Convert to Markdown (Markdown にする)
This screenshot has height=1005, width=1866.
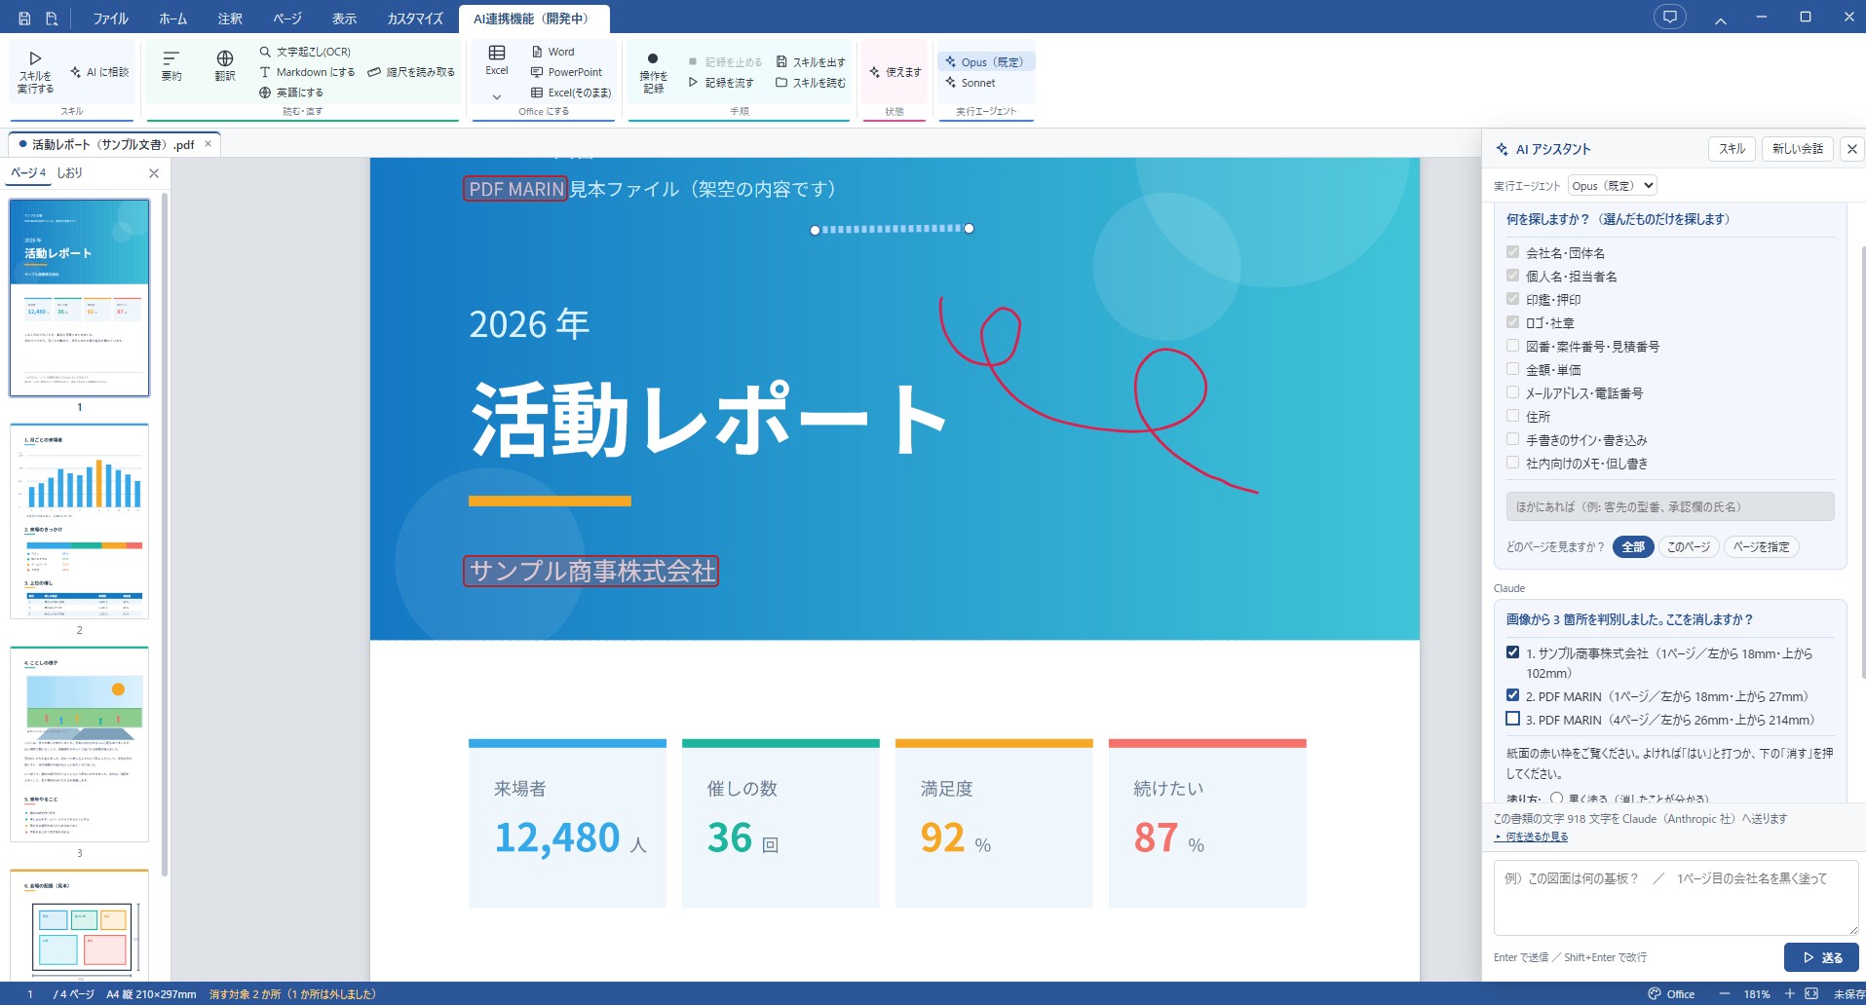[307, 72]
